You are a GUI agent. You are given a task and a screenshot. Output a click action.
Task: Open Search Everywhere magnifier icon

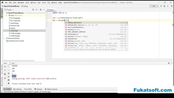click(172, 6)
